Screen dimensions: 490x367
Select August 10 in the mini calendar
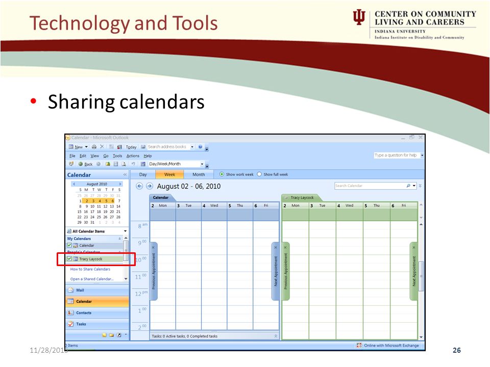point(92,206)
